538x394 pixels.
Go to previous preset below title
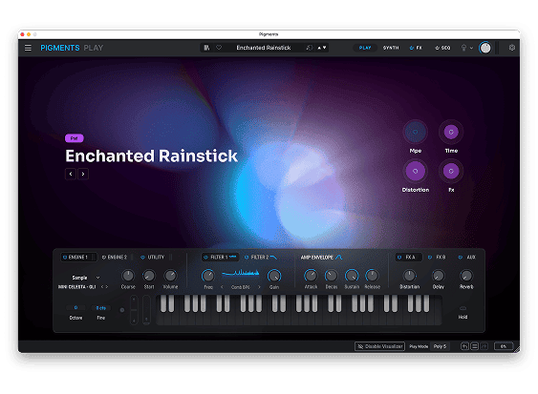71,174
